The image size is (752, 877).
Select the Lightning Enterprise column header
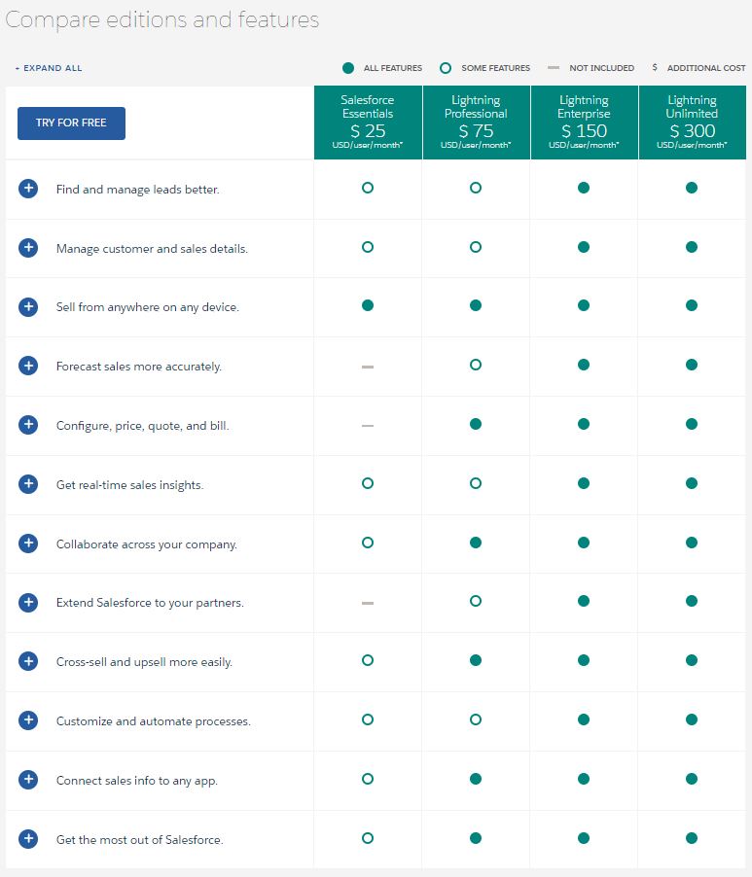coord(583,122)
